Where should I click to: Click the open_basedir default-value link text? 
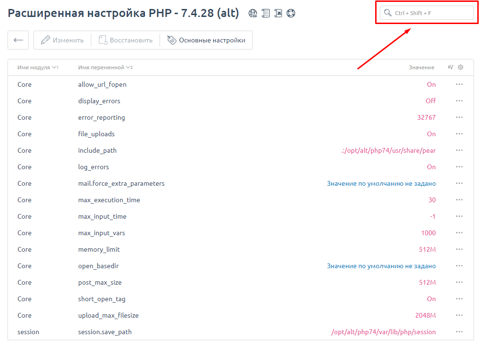[381, 266]
